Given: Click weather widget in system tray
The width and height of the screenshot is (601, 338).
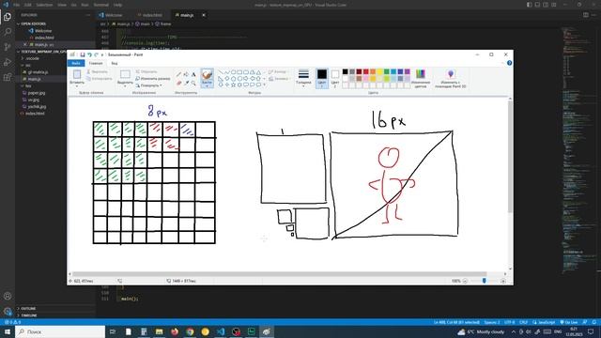Looking at the screenshot, I should pos(482,331).
